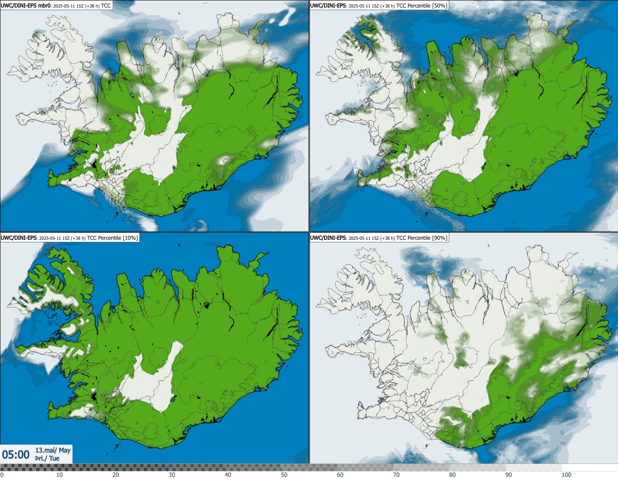
Task: Click the '30' value on the legend scale
Action: coord(172,475)
